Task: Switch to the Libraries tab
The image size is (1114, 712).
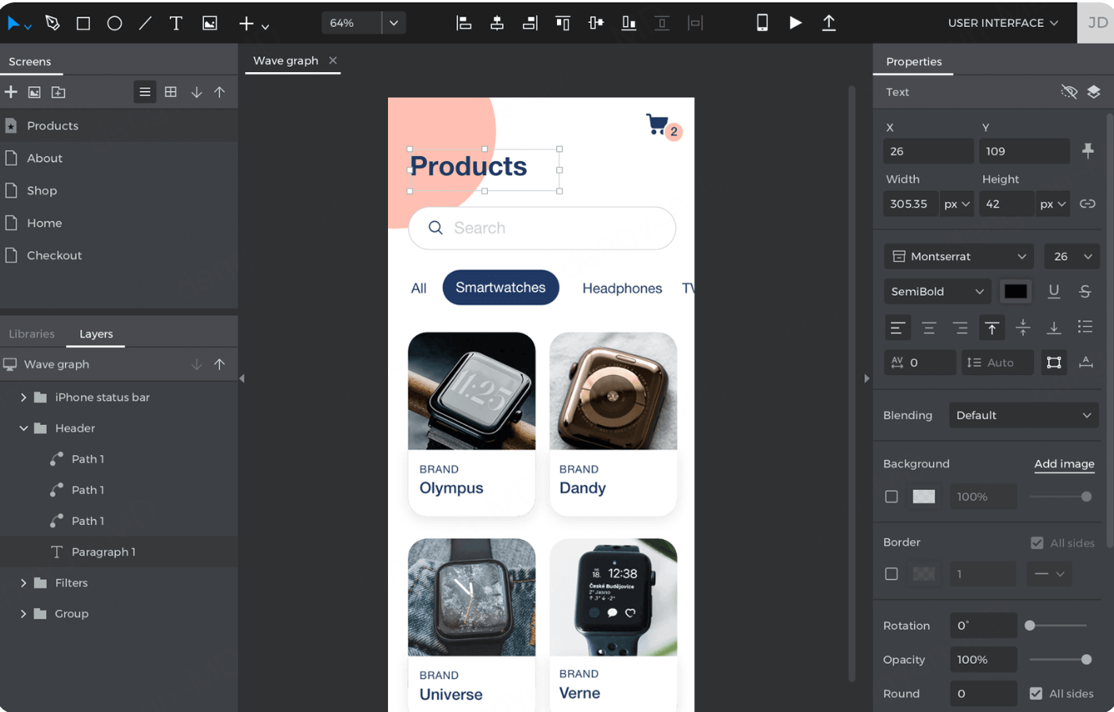Action: coord(32,334)
